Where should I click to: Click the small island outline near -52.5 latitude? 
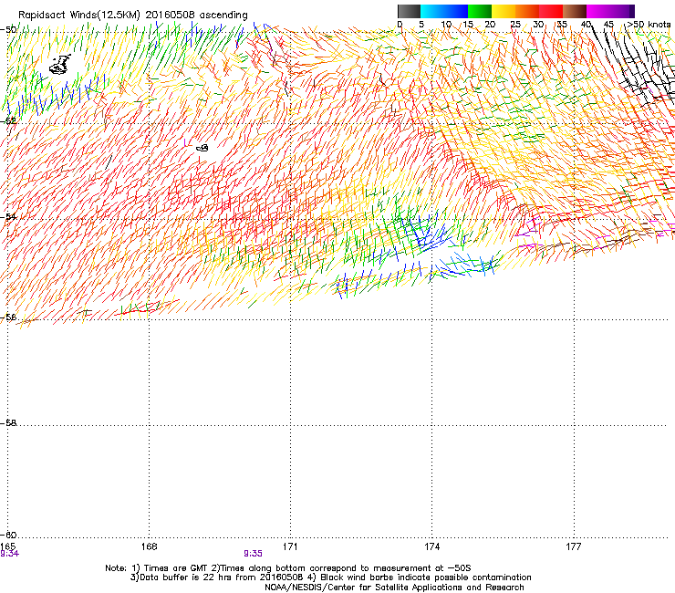coord(202,148)
